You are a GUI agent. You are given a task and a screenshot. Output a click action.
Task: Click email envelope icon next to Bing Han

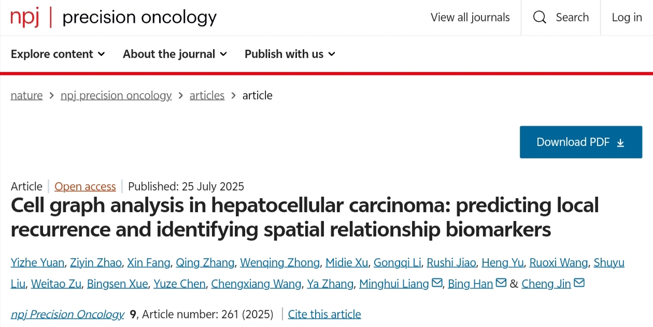(501, 283)
